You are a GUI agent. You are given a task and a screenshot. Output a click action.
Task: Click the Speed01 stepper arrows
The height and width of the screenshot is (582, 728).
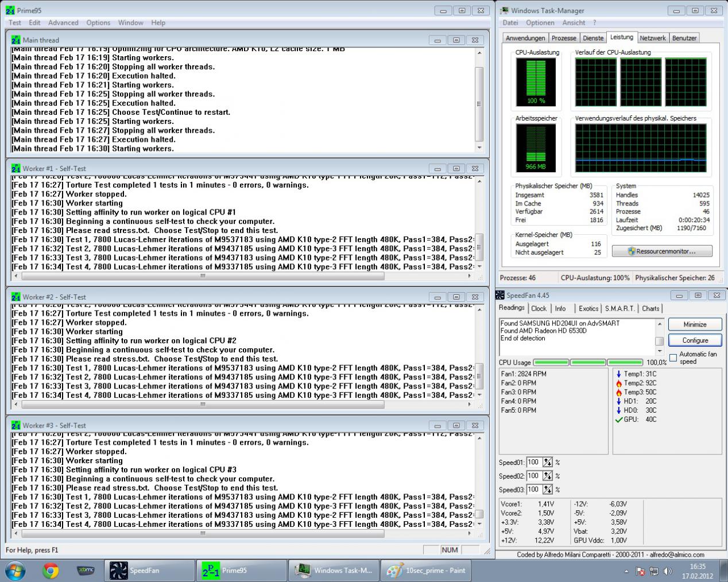[x=547, y=462]
